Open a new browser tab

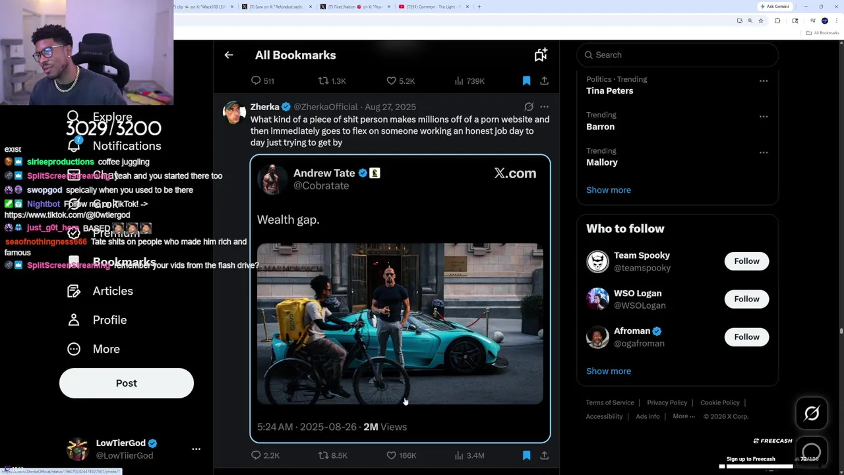pyautogui.click(x=479, y=7)
